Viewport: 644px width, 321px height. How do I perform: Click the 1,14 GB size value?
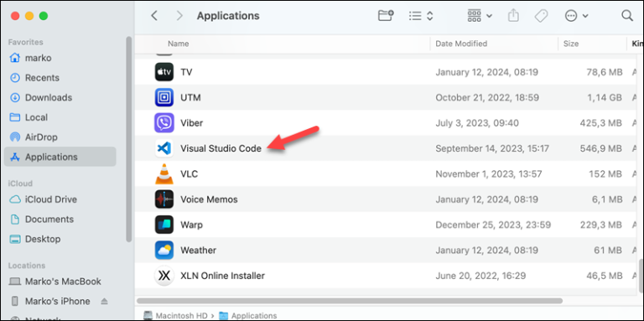[604, 98]
